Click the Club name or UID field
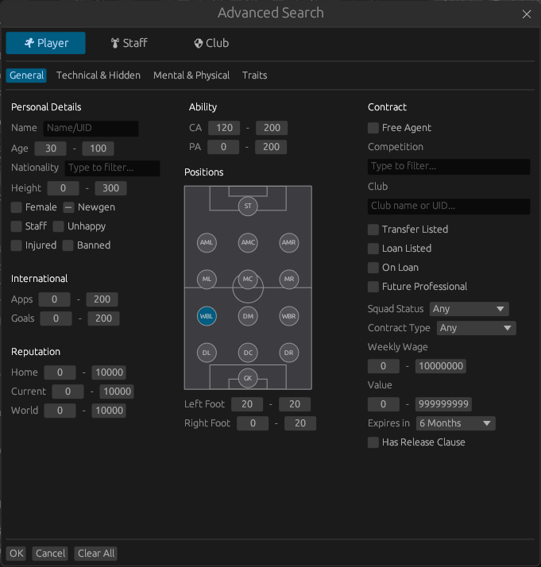Image resolution: width=541 pixels, height=567 pixels. coord(449,206)
